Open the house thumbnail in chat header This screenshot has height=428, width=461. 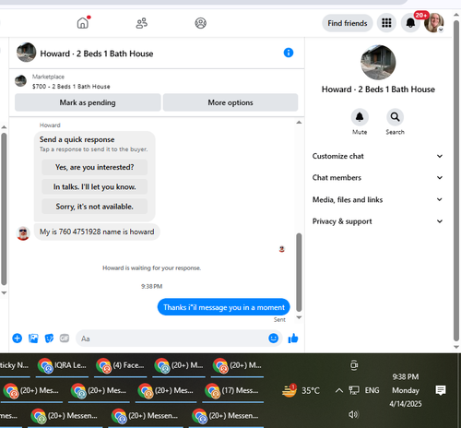(26, 53)
